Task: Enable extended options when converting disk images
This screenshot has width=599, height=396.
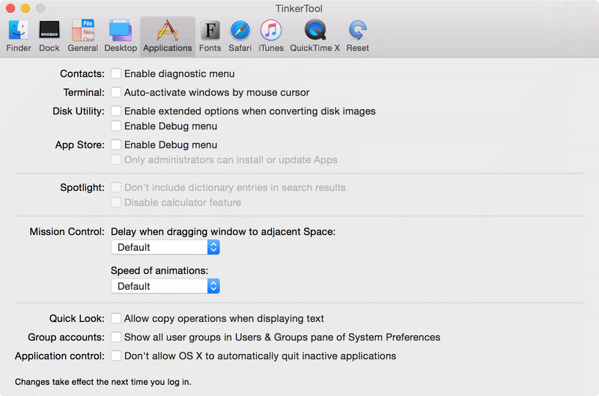Action: [x=116, y=112]
